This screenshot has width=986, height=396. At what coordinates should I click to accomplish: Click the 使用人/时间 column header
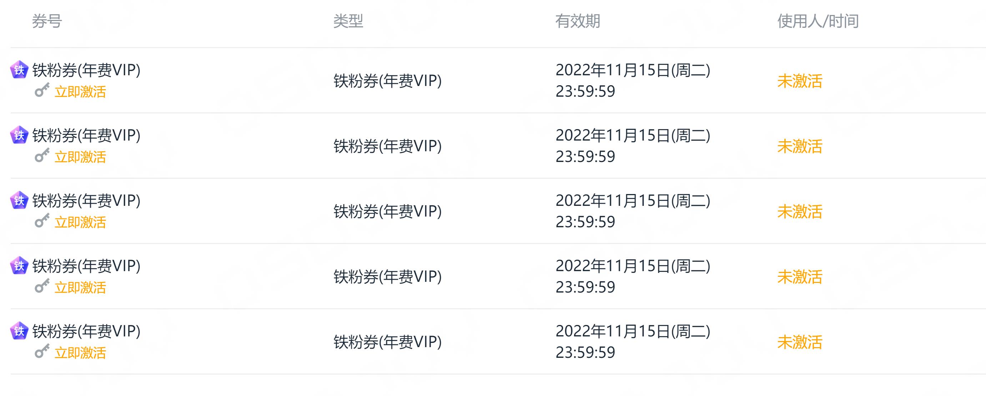click(818, 21)
